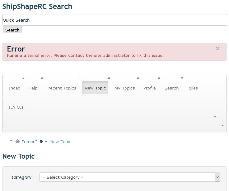Image resolution: width=229 pixels, height=191 pixels.
Task: Open the forum Rules page
Action: 193,88
